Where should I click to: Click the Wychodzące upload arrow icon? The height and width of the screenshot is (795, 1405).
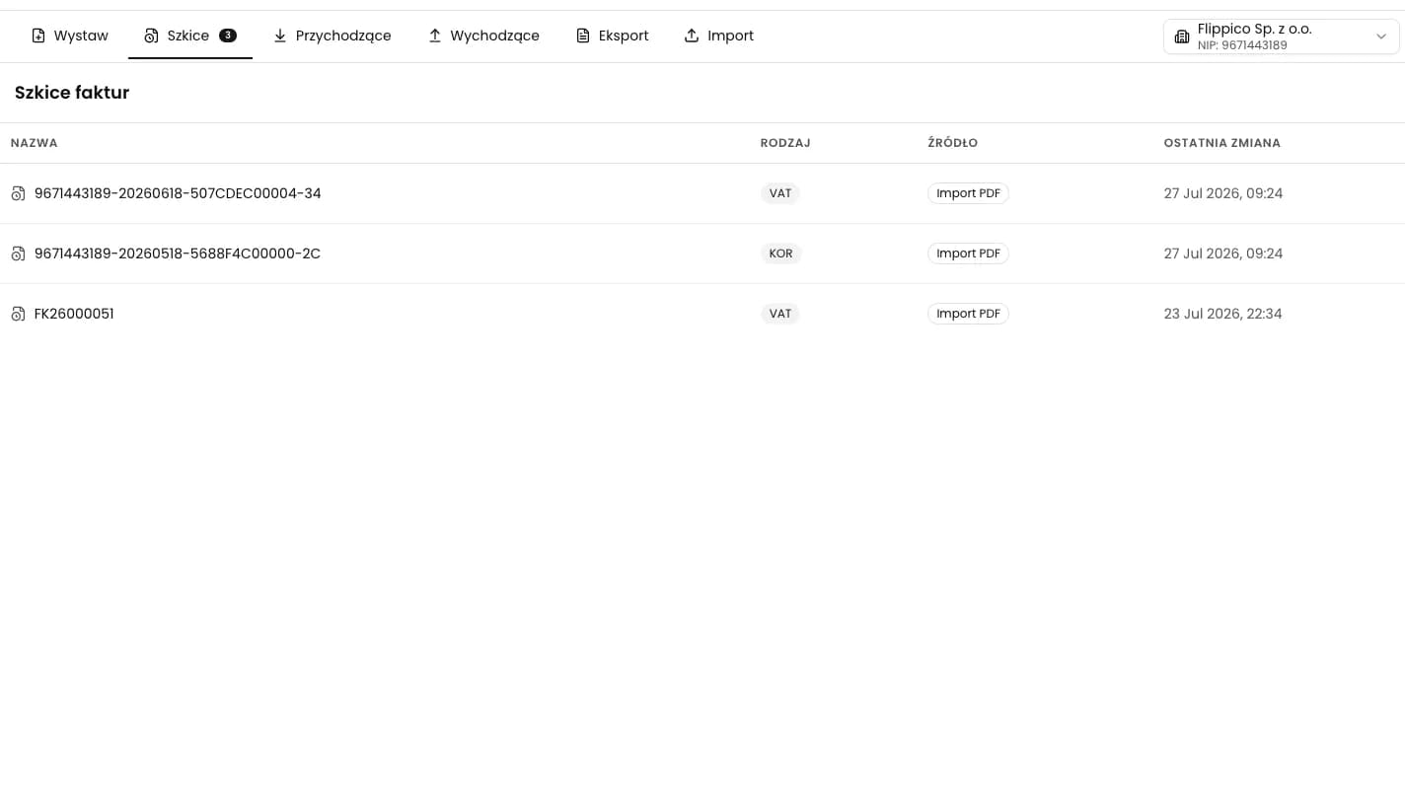434,36
